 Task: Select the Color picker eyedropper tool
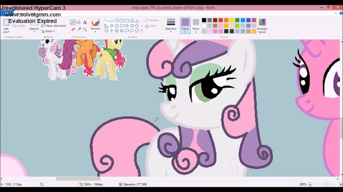tap(79, 29)
